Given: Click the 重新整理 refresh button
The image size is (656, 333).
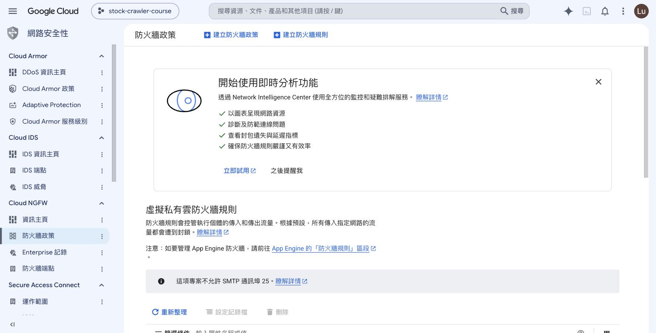Looking at the screenshot, I should click(169, 312).
